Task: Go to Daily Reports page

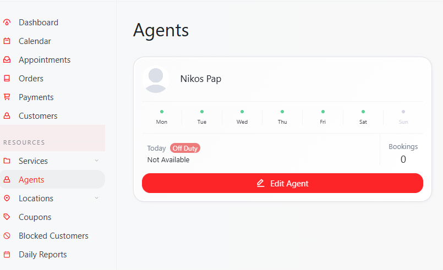Action: pos(42,255)
